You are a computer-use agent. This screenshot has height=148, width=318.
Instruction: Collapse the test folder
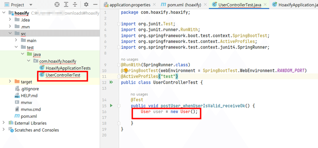(x=16, y=47)
